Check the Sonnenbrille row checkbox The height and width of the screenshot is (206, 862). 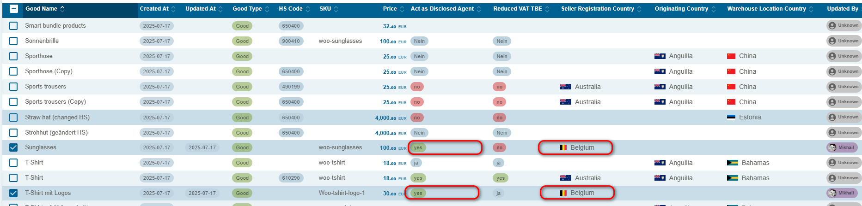[x=14, y=41]
